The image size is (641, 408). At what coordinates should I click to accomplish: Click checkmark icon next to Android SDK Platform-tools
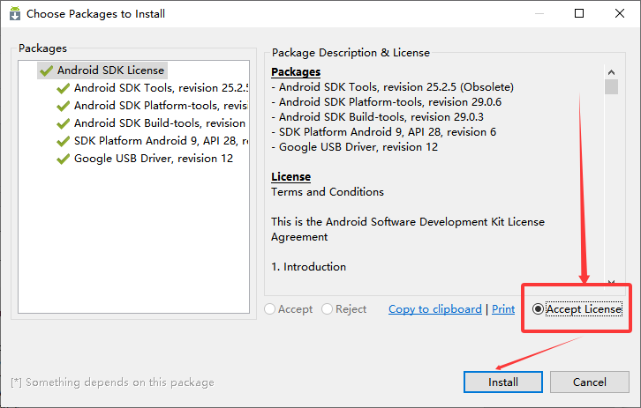coord(63,106)
